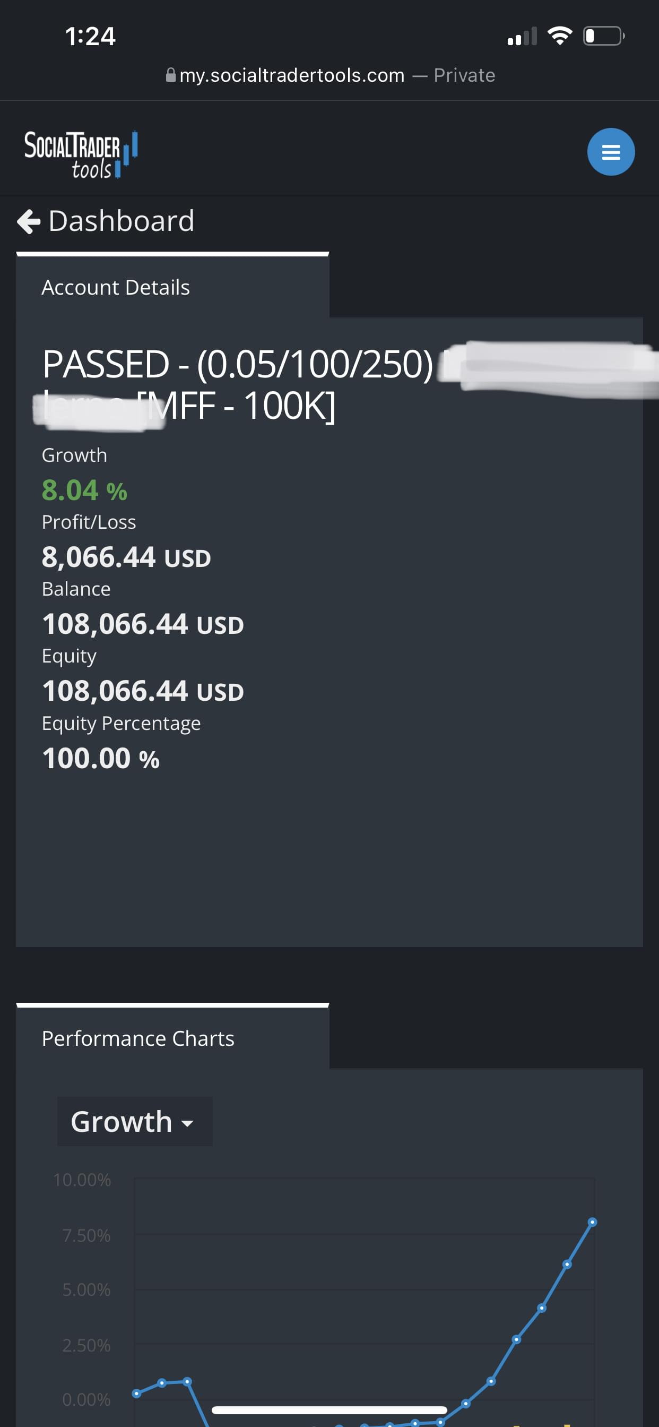
Task: Tap the Dashboard heading link
Action: tap(122, 220)
